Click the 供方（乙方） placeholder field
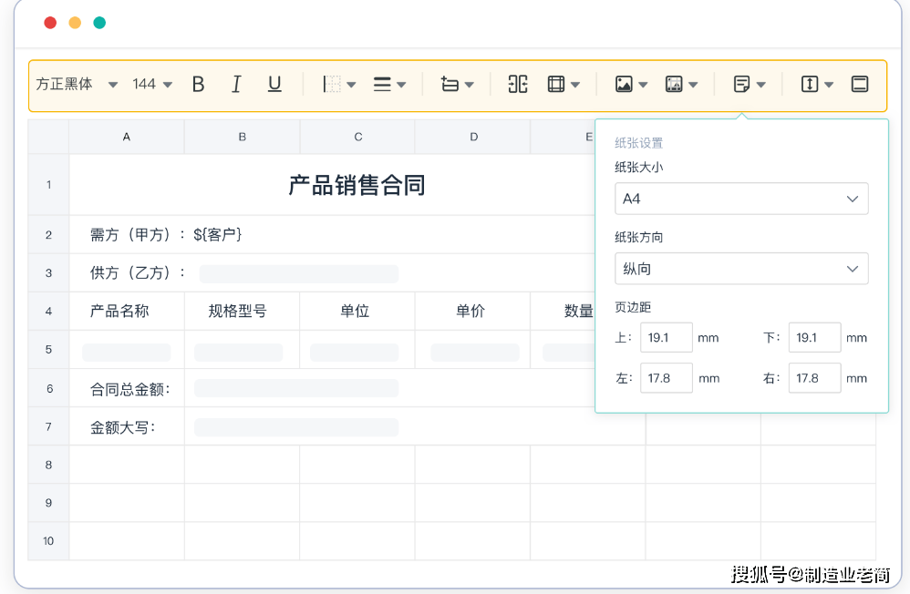Image resolution: width=910 pixels, height=594 pixels. click(299, 274)
